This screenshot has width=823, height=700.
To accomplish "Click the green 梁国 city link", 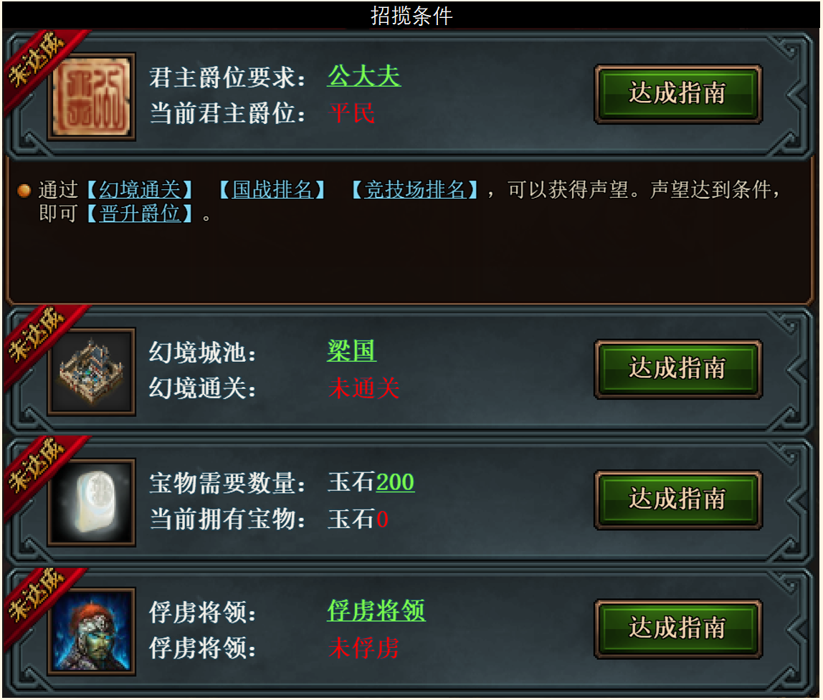I will tap(352, 351).
